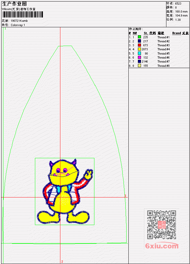Click stitch count 235 in row 1
This screenshot has height=264, width=190.
146,37
